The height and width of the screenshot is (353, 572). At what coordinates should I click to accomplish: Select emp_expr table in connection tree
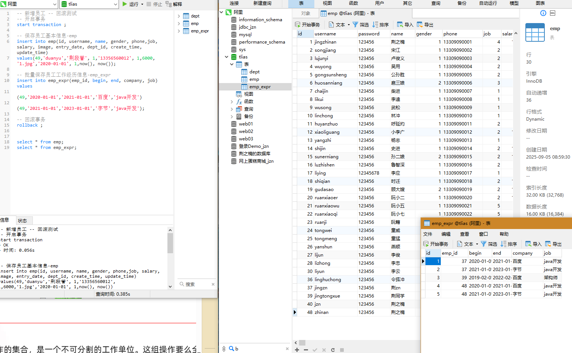pos(260,87)
